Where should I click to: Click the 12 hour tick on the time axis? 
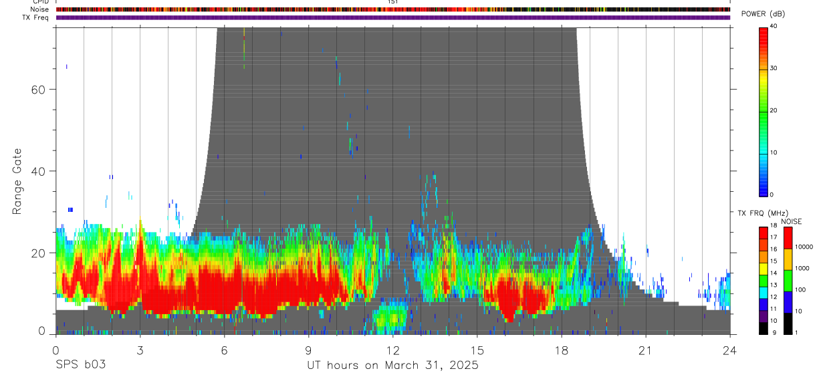[392, 350]
